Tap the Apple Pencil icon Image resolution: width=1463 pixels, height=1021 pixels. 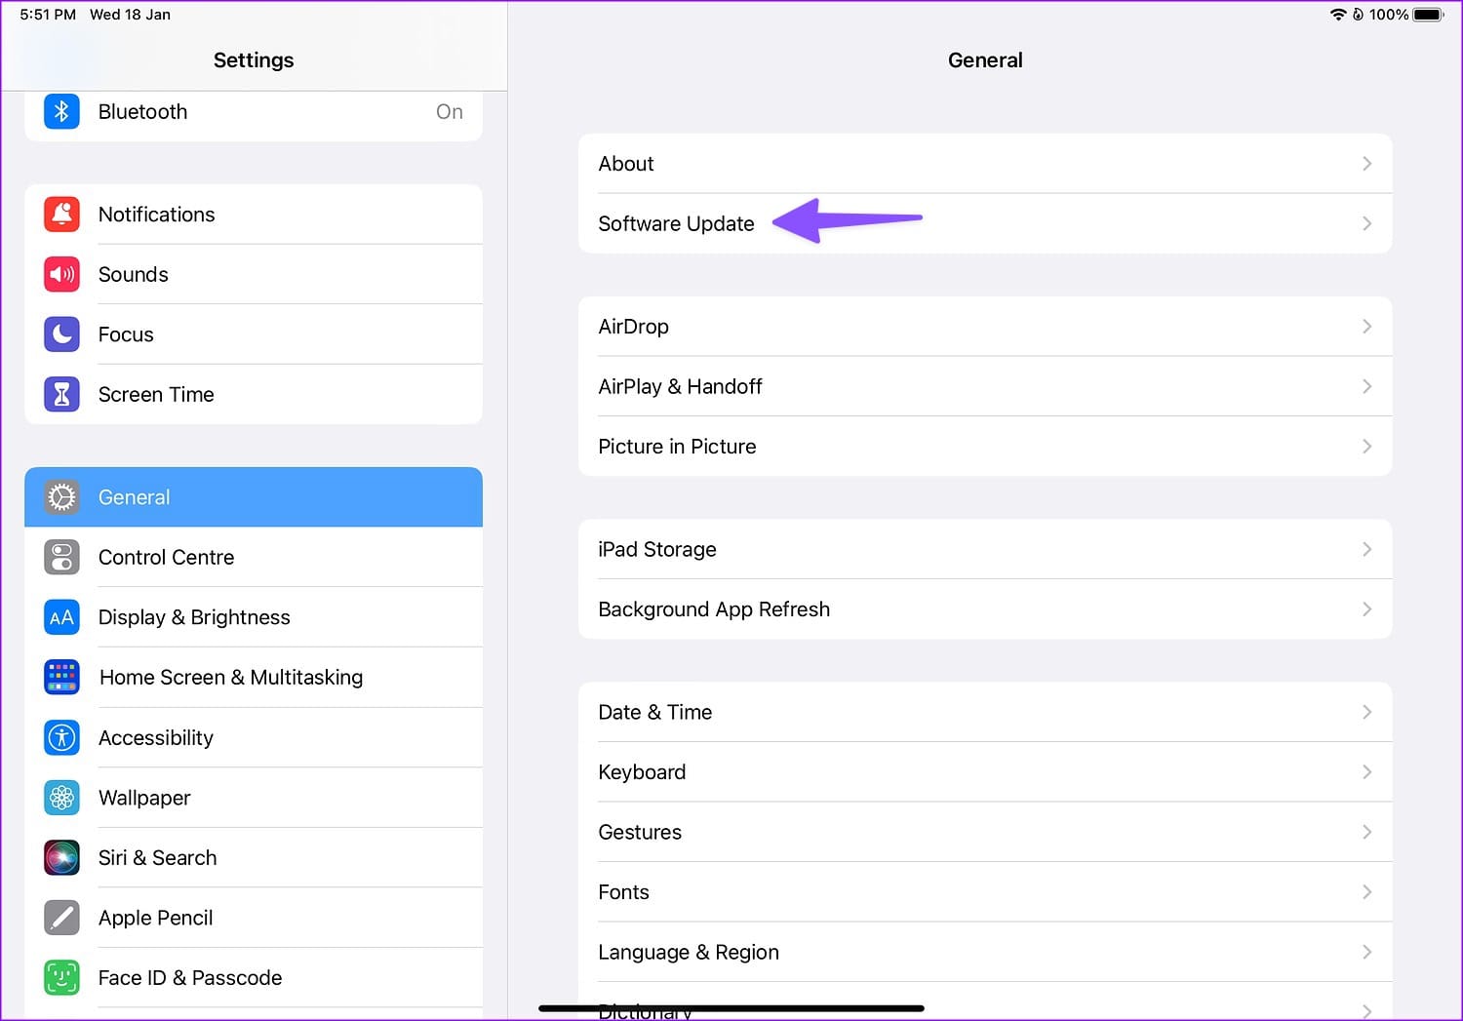[61, 918]
